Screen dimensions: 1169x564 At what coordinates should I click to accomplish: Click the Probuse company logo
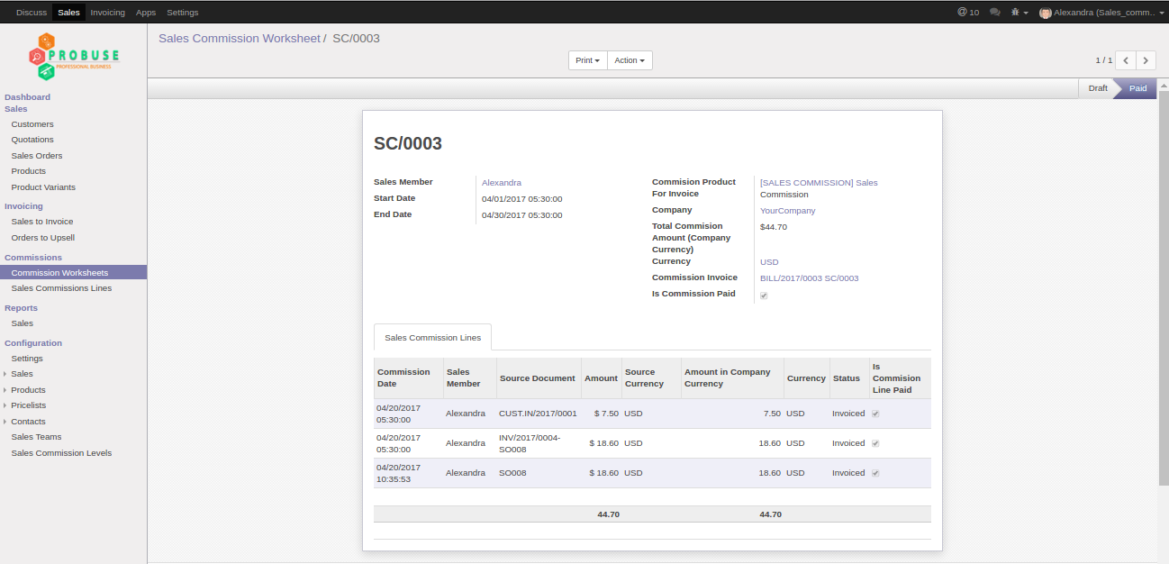(x=74, y=57)
